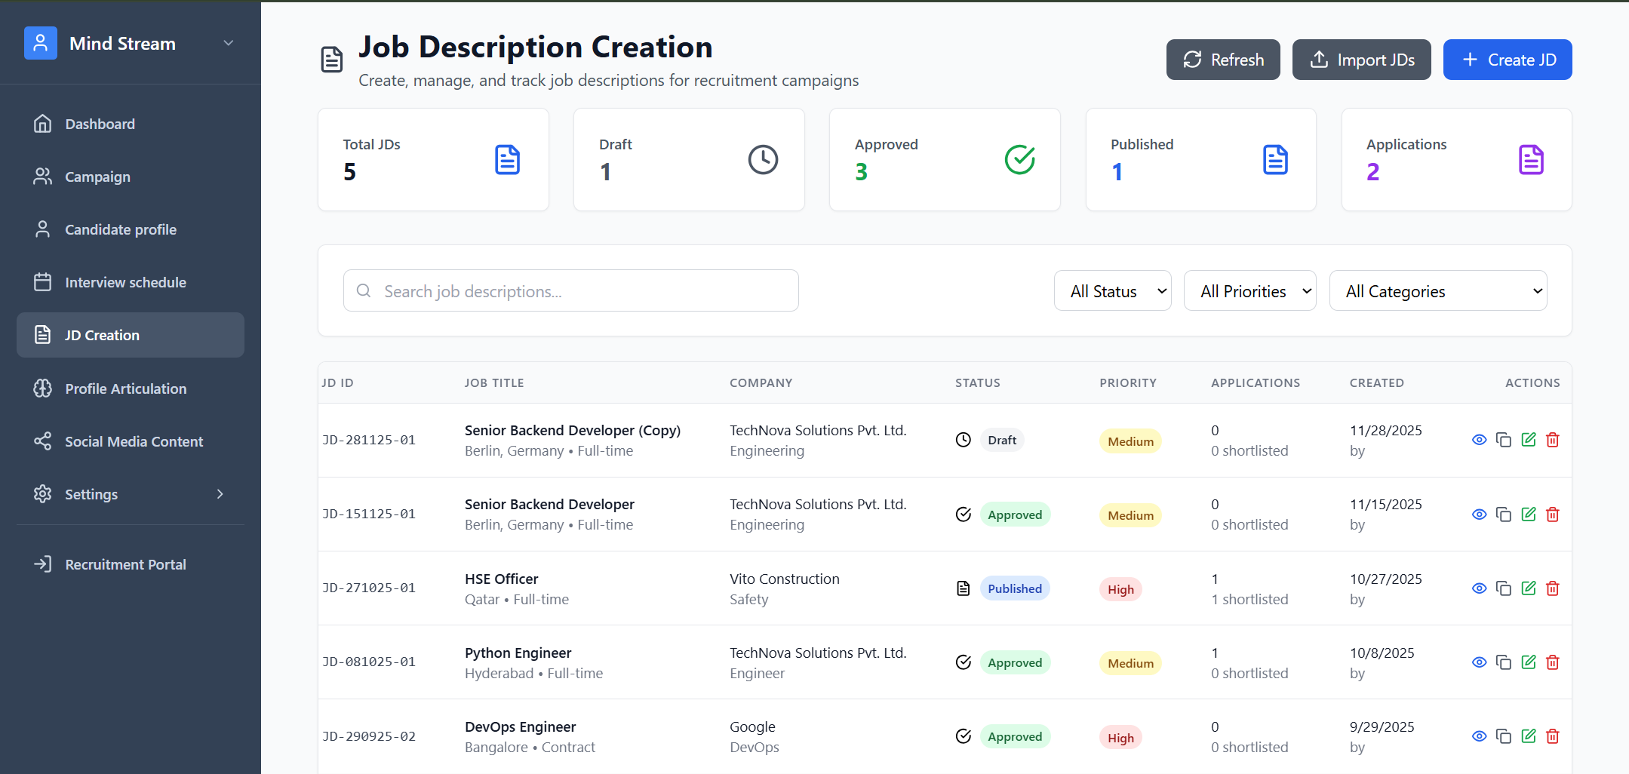View the HSE Officer job description
The image size is (1629, 774).
[1479, 588]
